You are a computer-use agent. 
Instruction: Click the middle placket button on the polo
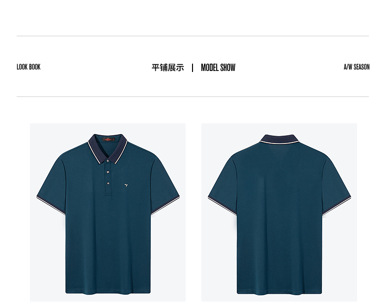pyautogui.click(x=108, y=172)
